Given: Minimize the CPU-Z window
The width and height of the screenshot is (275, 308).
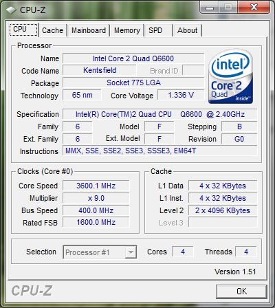Looking at the screenshot, I should tap(210, 8).
